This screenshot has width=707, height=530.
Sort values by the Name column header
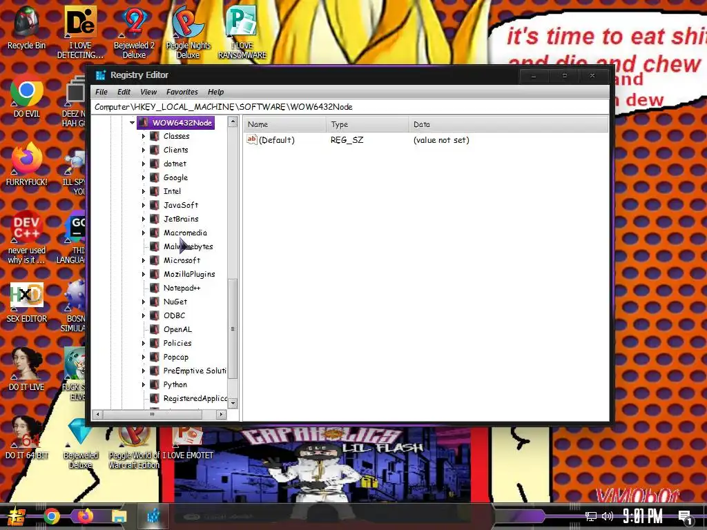pos(285,124)
